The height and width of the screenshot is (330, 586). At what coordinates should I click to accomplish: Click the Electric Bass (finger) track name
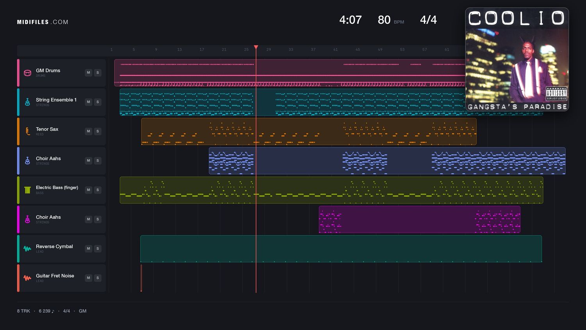[x=57, y=188]
